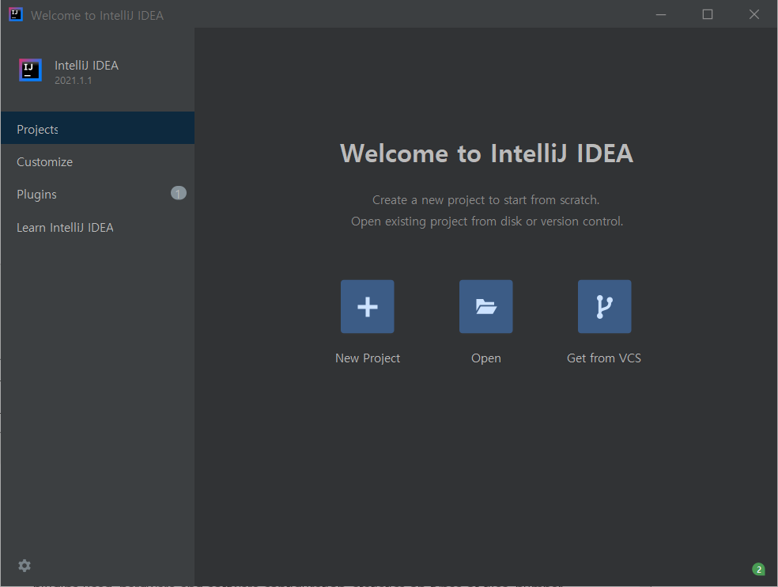Click the IntelliJ IDEA logo in sidebar
The height and width of the screenshot is (587, 778).
(30, 70)
